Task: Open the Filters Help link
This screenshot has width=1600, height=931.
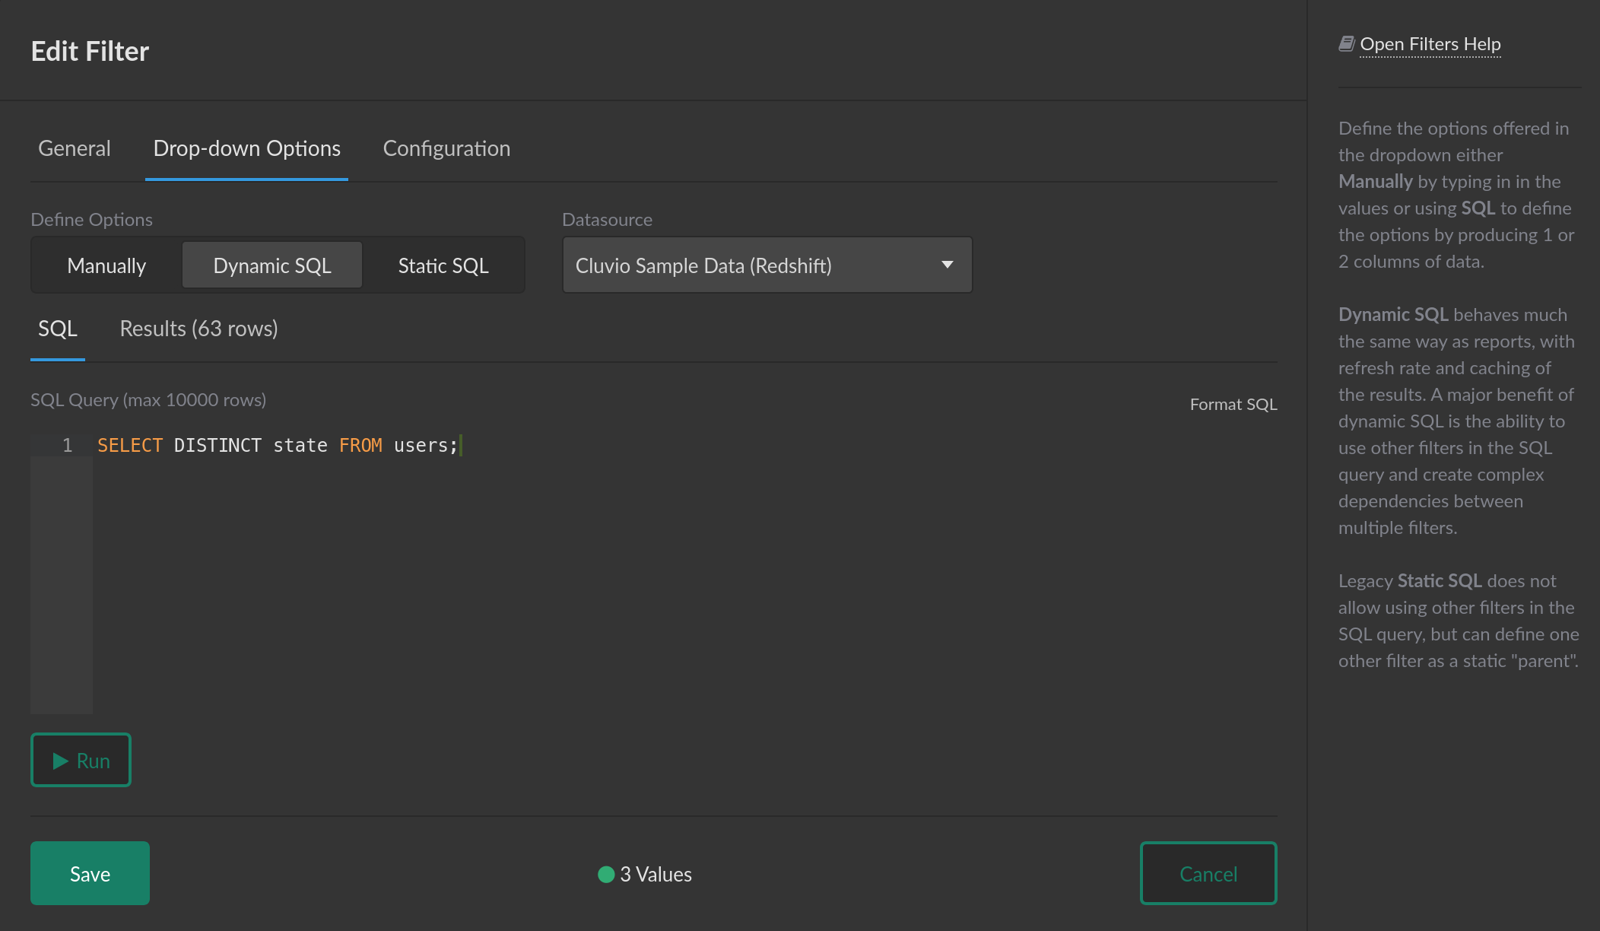Action: click(x=1430, y=44)
